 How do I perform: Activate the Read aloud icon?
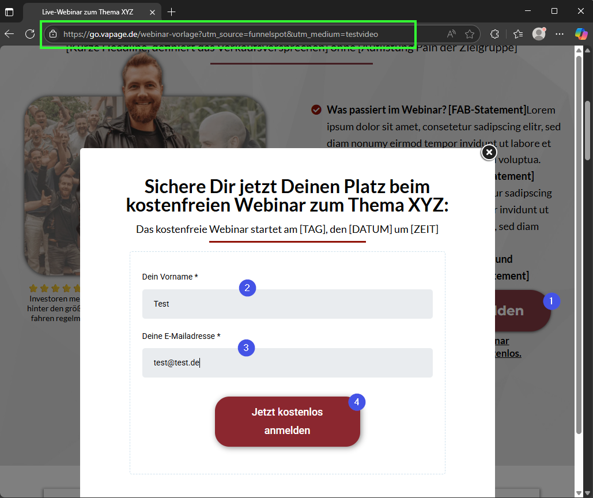click(x=451, y=34)
